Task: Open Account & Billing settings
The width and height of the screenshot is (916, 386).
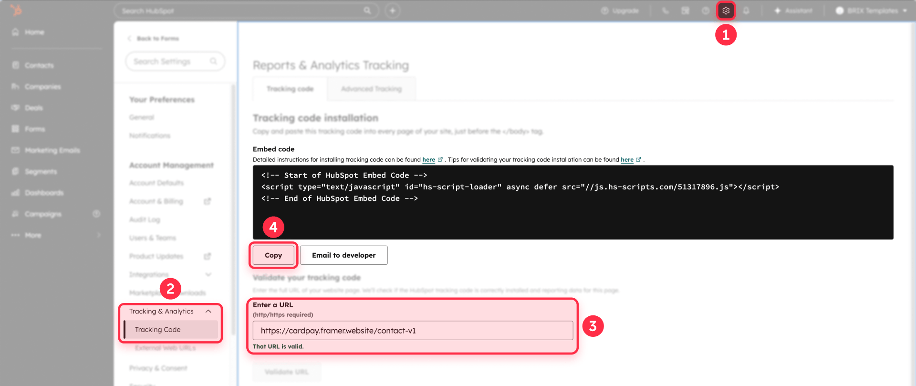Action: 156,201
